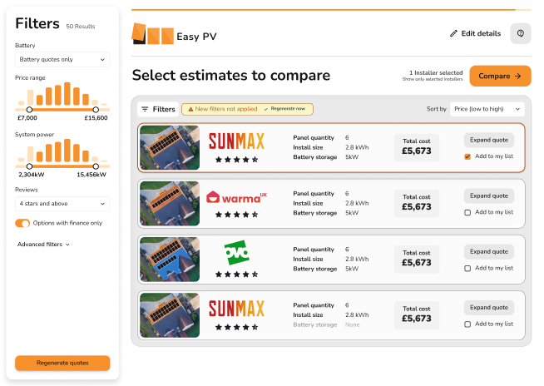544x386 pixels.
Task: Click the OVO installer logo
Action: (x=236, y=253)
